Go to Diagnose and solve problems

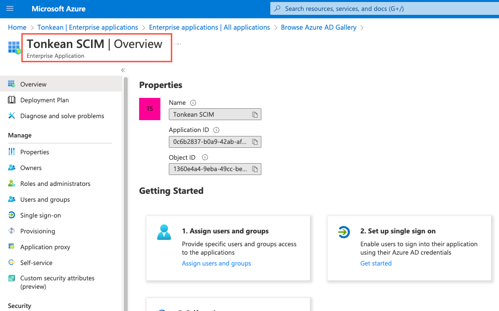pos(62,116)
